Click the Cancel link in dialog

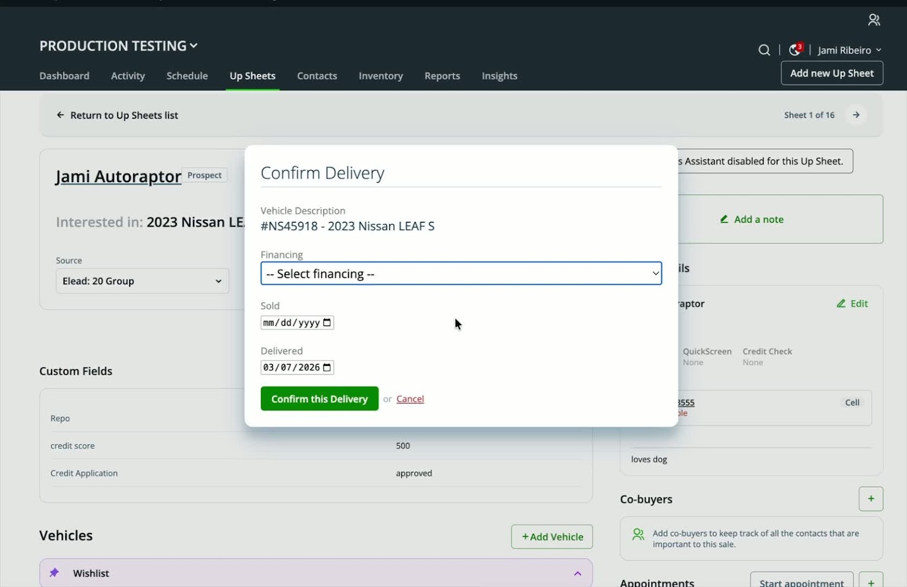pyautogui.click(x=410, y=399)
